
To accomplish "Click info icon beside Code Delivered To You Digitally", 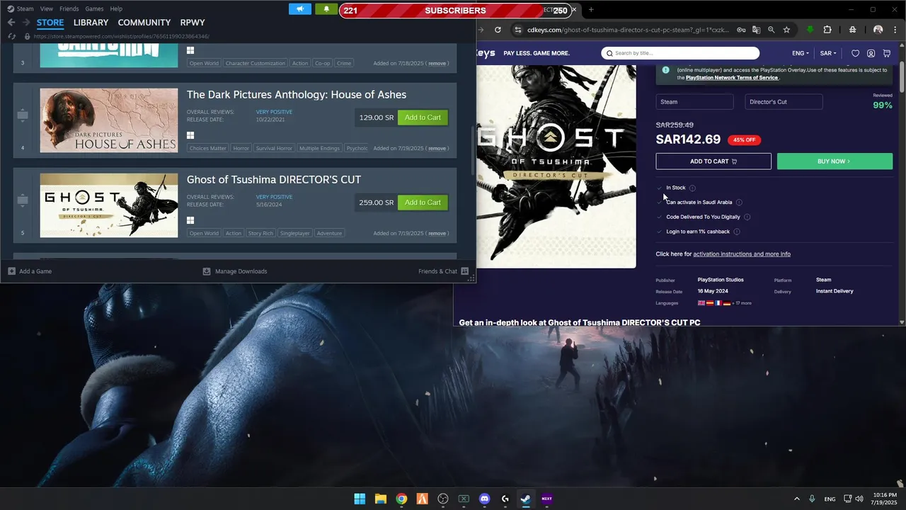I will (747, 217).
